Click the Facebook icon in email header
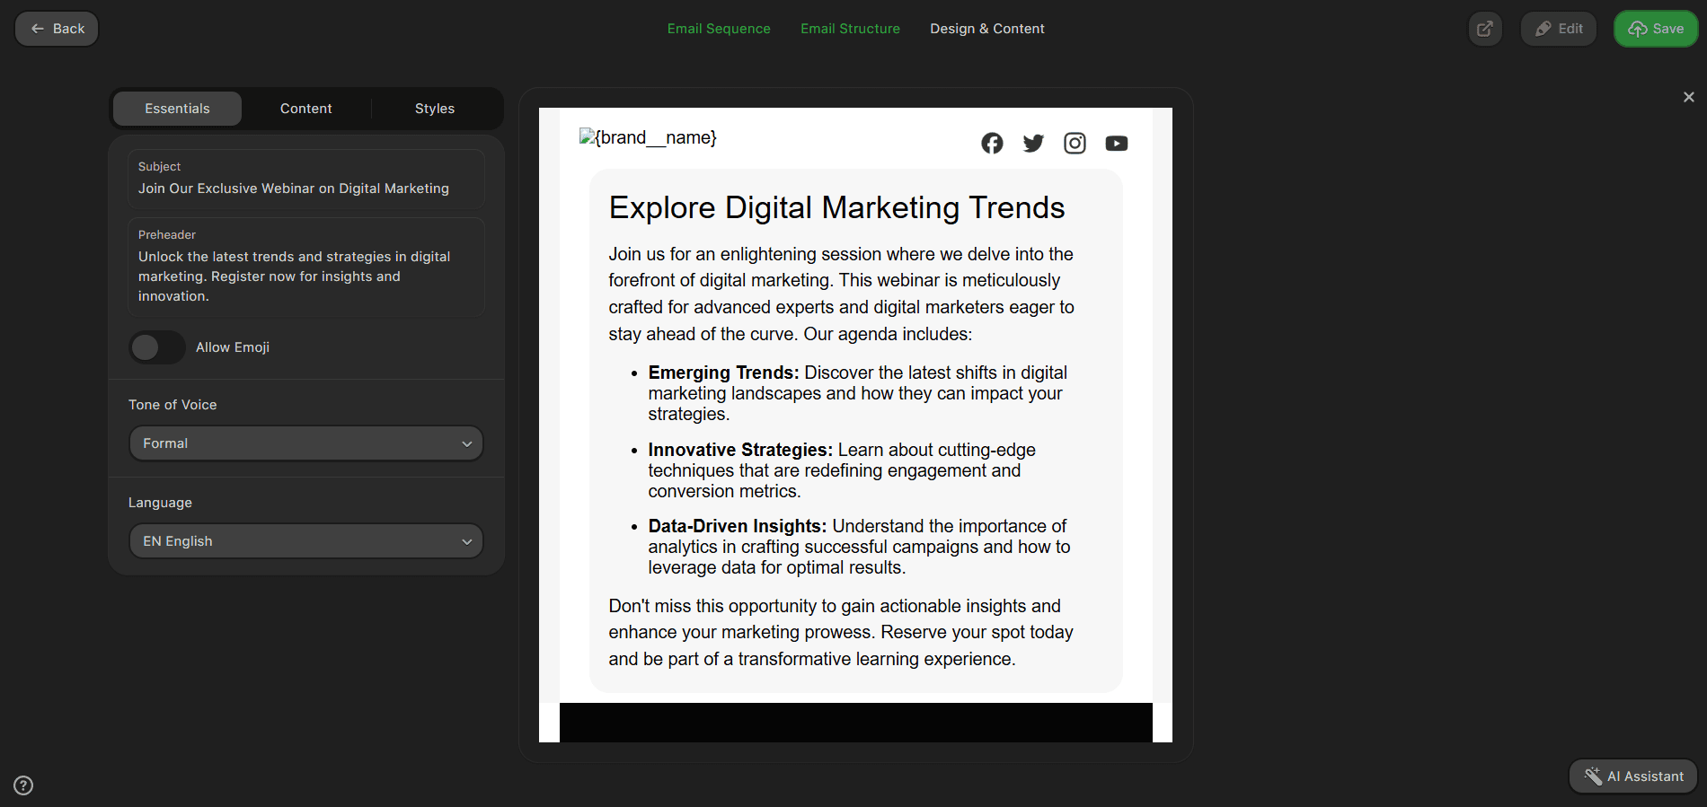The height and width of the screenshot is (807, 1707). point(992,144)
